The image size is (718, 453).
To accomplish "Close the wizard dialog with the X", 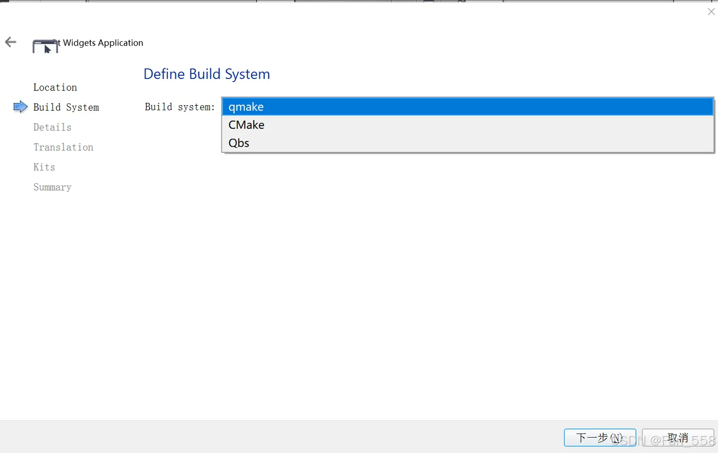I will point(711,12).
